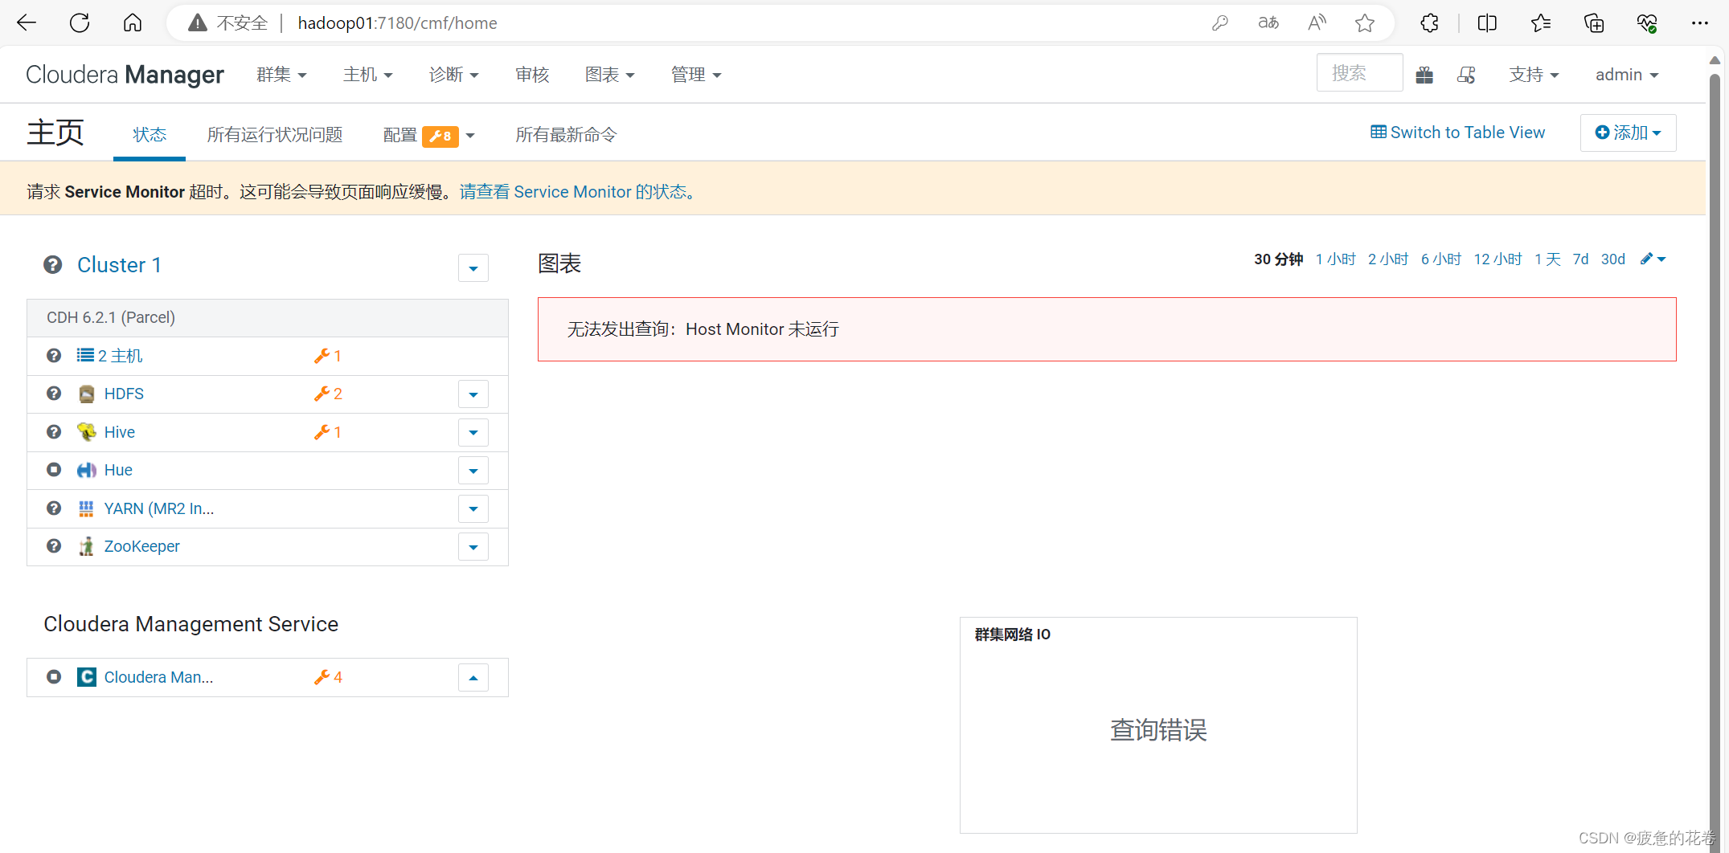Screen dimensions: 1729x853
Task: Switch to 所有运行状况问题 tab
Action: [x=275, y=134]
